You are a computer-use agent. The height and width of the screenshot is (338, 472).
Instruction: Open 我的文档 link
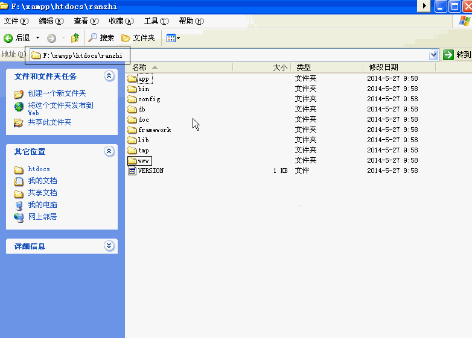click(x=42, y=181)
